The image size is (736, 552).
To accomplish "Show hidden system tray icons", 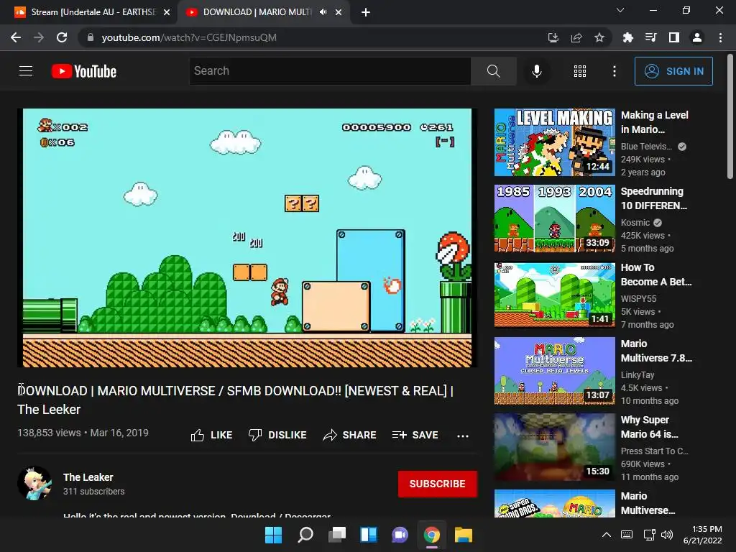I will [607, 535].
